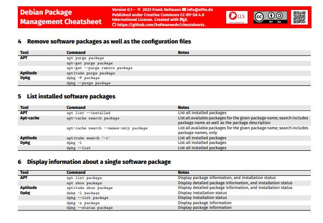Screen dimensions: 323x223
Task: Click the Creative Commons BY-SA badge
Action: click(x=270, y=17)
